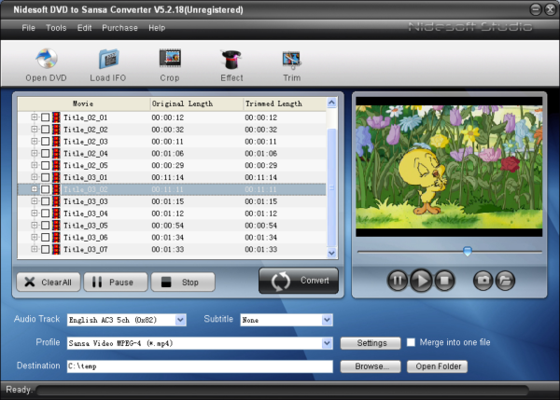Expand the Title_03_07 tree node
Viewport: 560px width, 400px height.
tap(35, 249)
